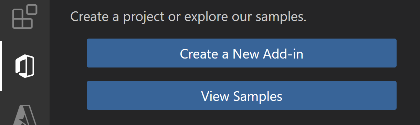This screenshot has height=125, width=420.
Task: Switch to the Office icon sidebar view
Action: (x=25, y=66)
